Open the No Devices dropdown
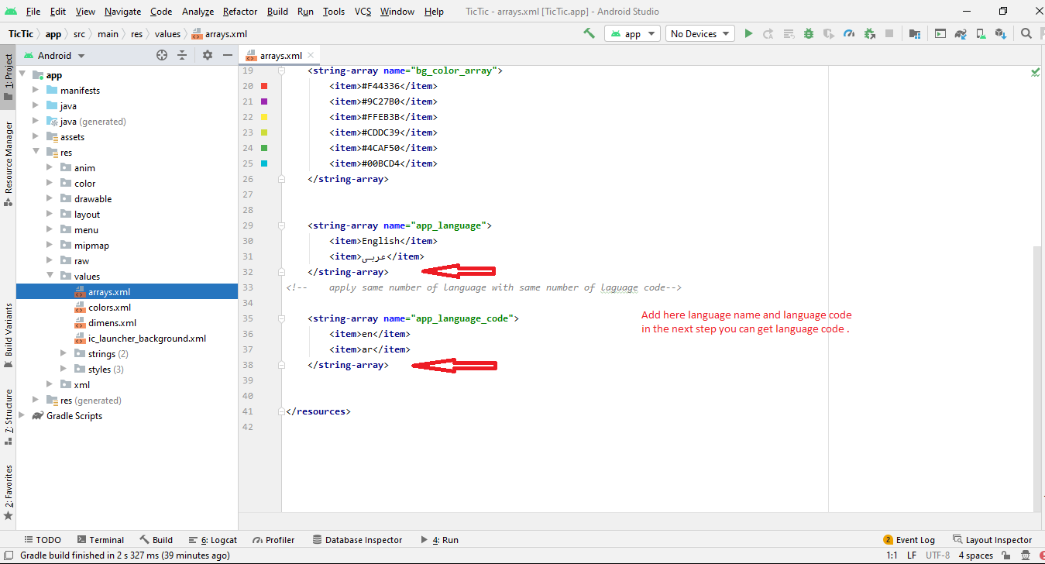The width and height of the screenshot is (1045, 564). pos(700,33)
